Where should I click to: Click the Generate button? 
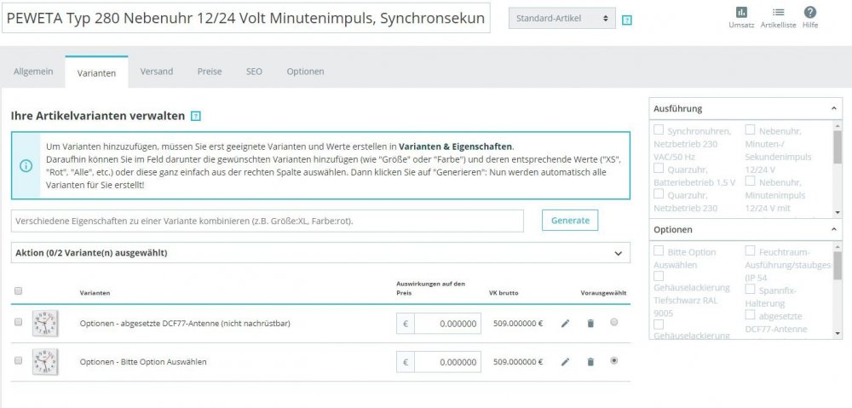click(570, 221)
